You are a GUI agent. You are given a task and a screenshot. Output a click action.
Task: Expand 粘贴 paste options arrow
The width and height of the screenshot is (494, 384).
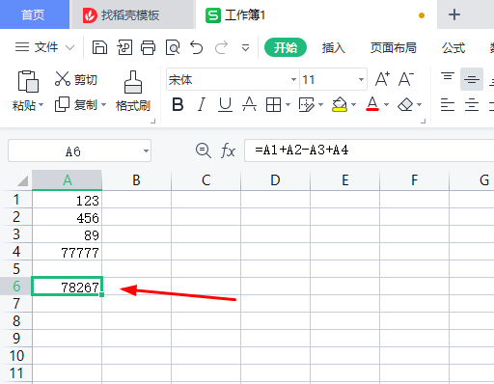[41, 105]
